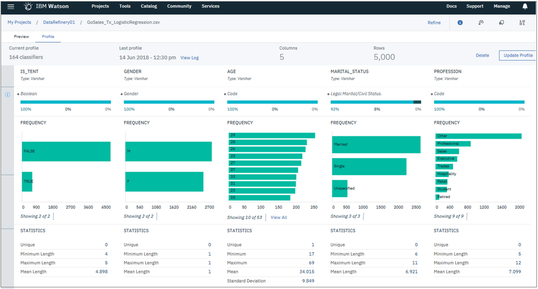538x289 pixels.
Task: Open the Tools menu
Action: tap(125, 6)
